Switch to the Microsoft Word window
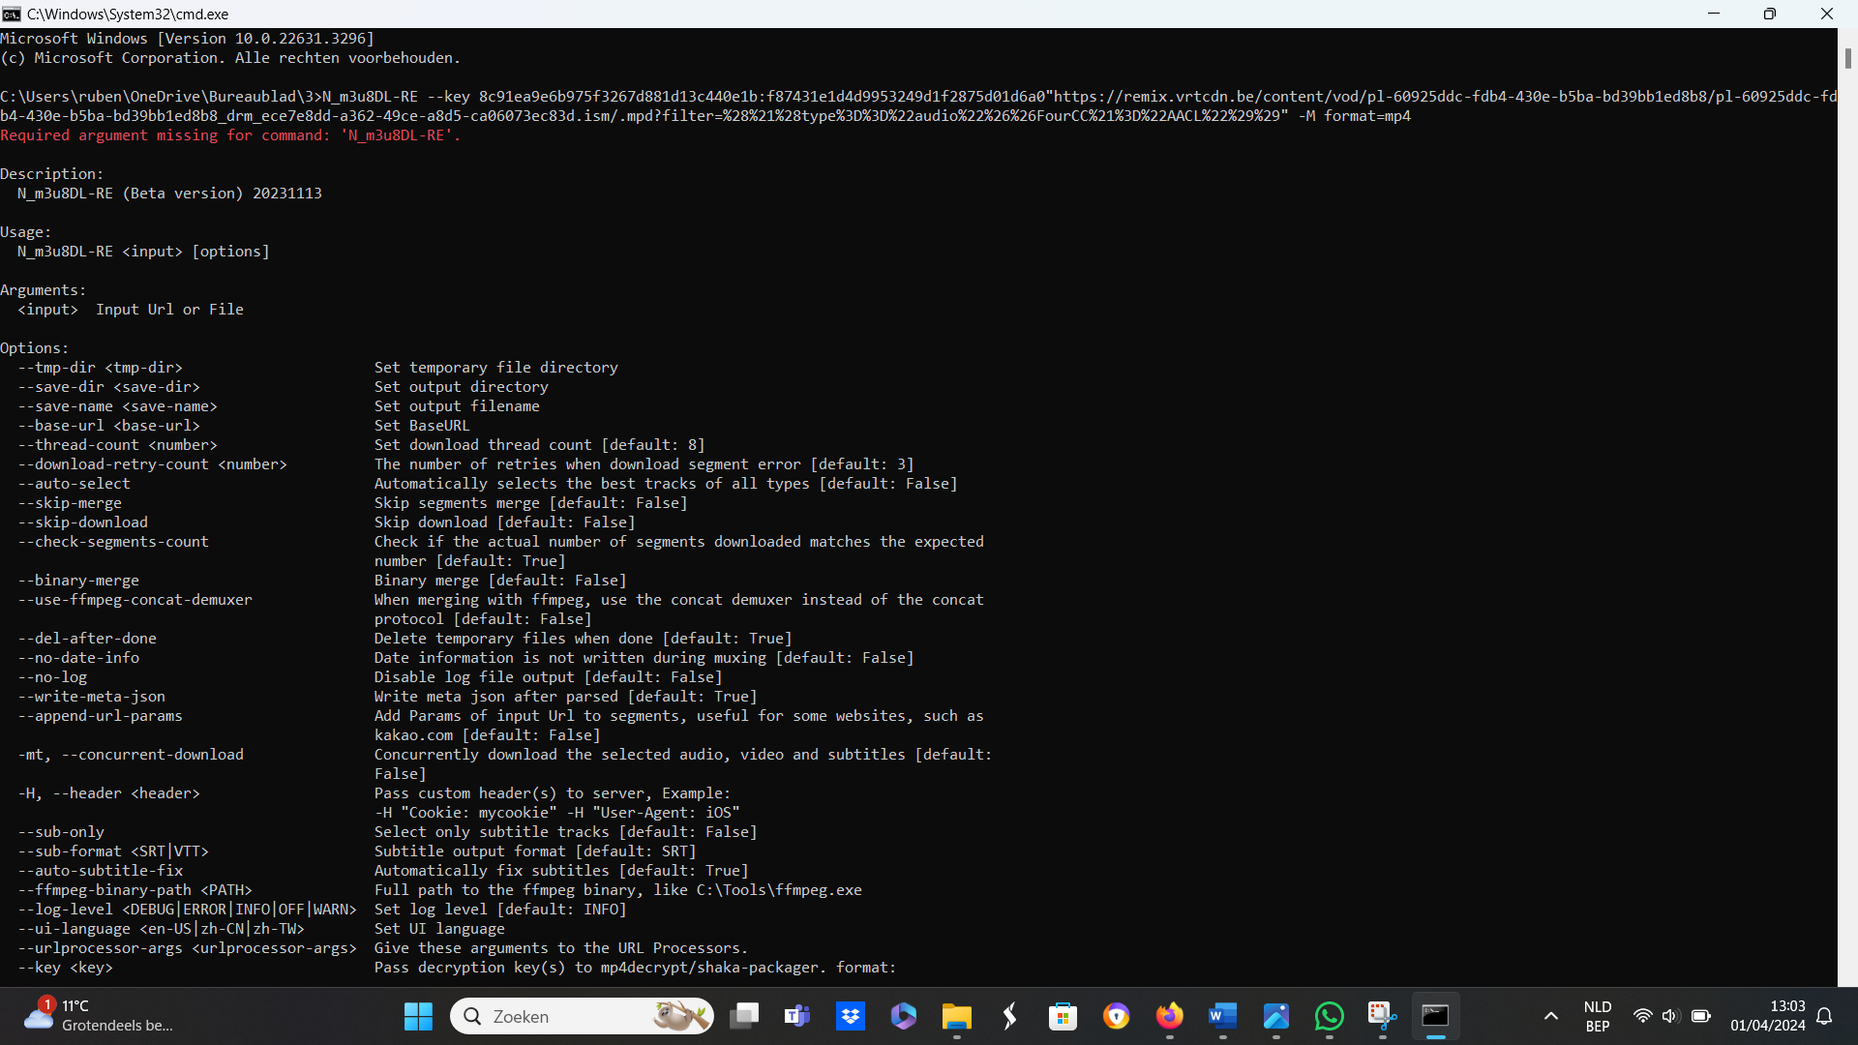1858x1045 pixels. pos(1222,1016)
